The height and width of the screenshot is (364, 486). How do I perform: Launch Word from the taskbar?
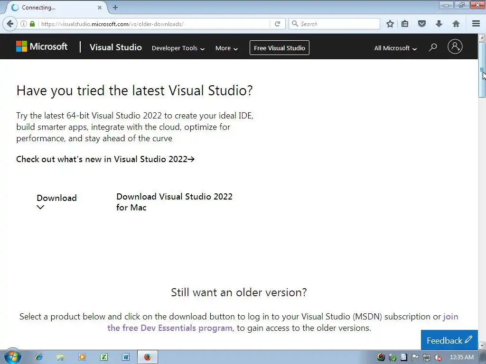click(125, 357)
